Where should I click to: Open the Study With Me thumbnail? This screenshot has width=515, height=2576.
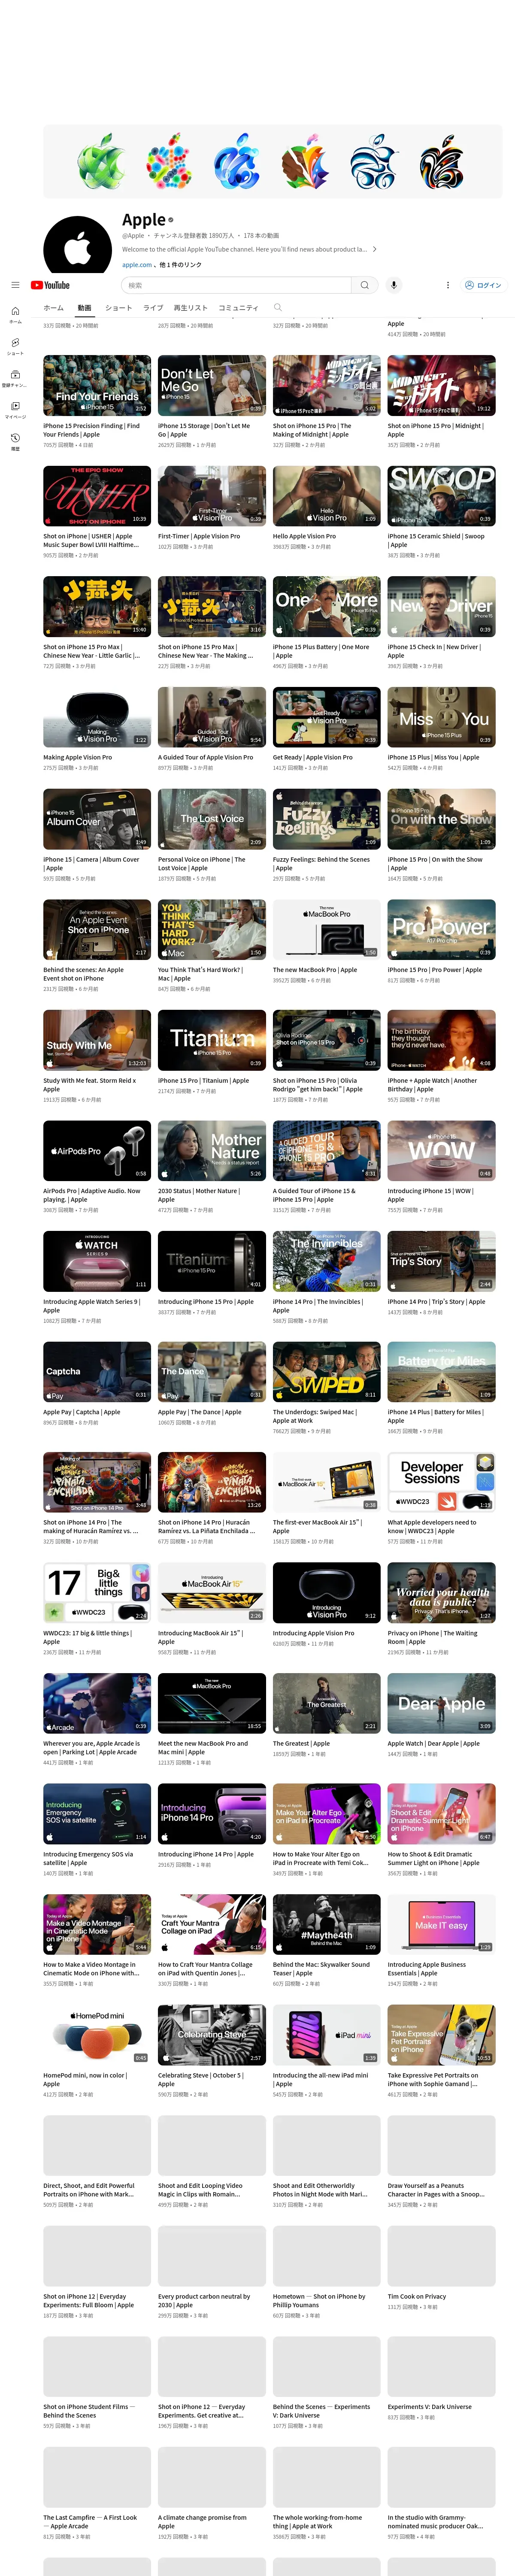click(97, 1040)
